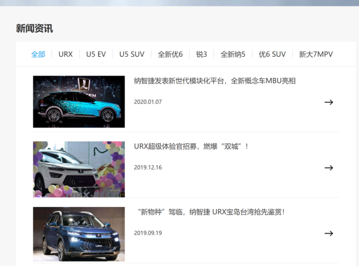The height and width of the screenshot is (266, 359).
Task: Click the 2019.12.16 article date
Action: 148,167
